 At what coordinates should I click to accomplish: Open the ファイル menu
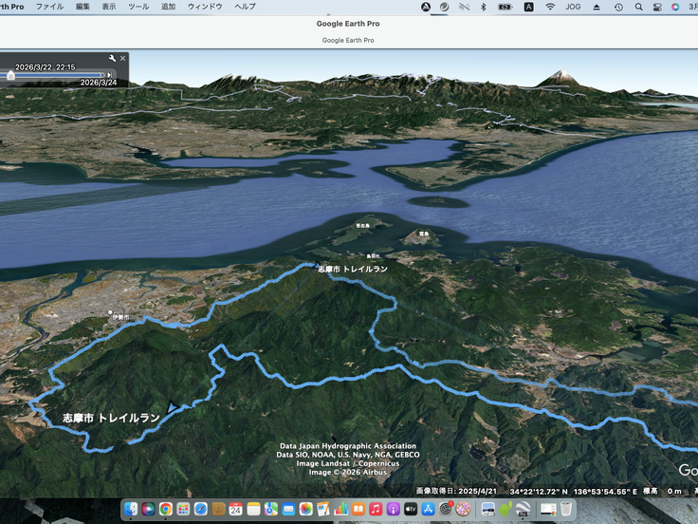(49, 7)
